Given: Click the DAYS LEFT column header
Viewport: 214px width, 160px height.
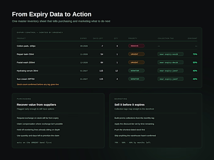Looking at the screenshot, I should (98, 38).
